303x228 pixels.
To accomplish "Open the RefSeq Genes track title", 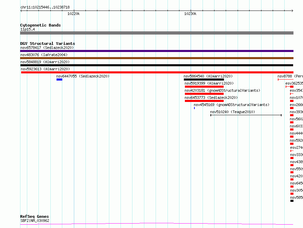I will point(34,216).
